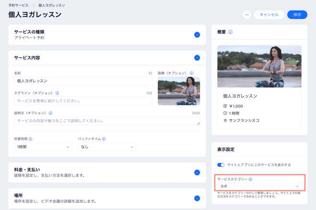Click the 説明文 text area
Viewport: 316px width, 210px height.
(x=107, y=121)
